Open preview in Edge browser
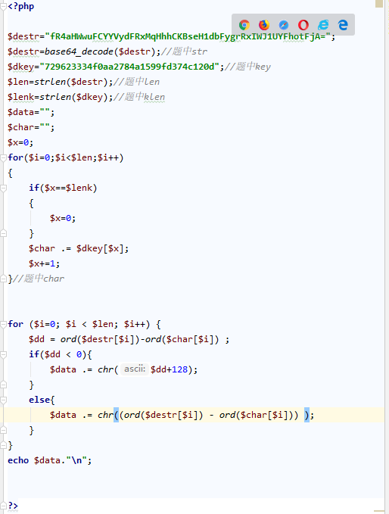This screenshot has width=389, height=514. point(343,25)
